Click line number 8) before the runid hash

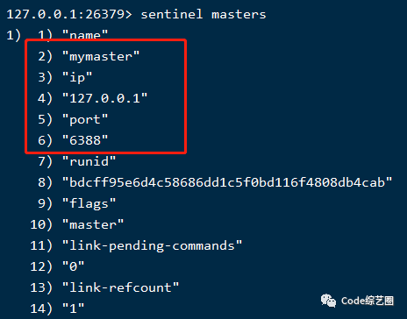(x=45, y=182)
